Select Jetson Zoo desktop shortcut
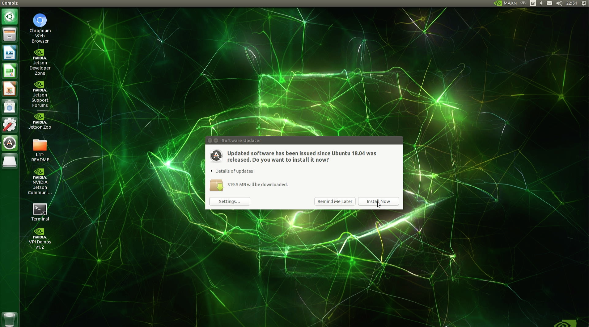Viewport: 589px width, 327px height. coord(40,121)
